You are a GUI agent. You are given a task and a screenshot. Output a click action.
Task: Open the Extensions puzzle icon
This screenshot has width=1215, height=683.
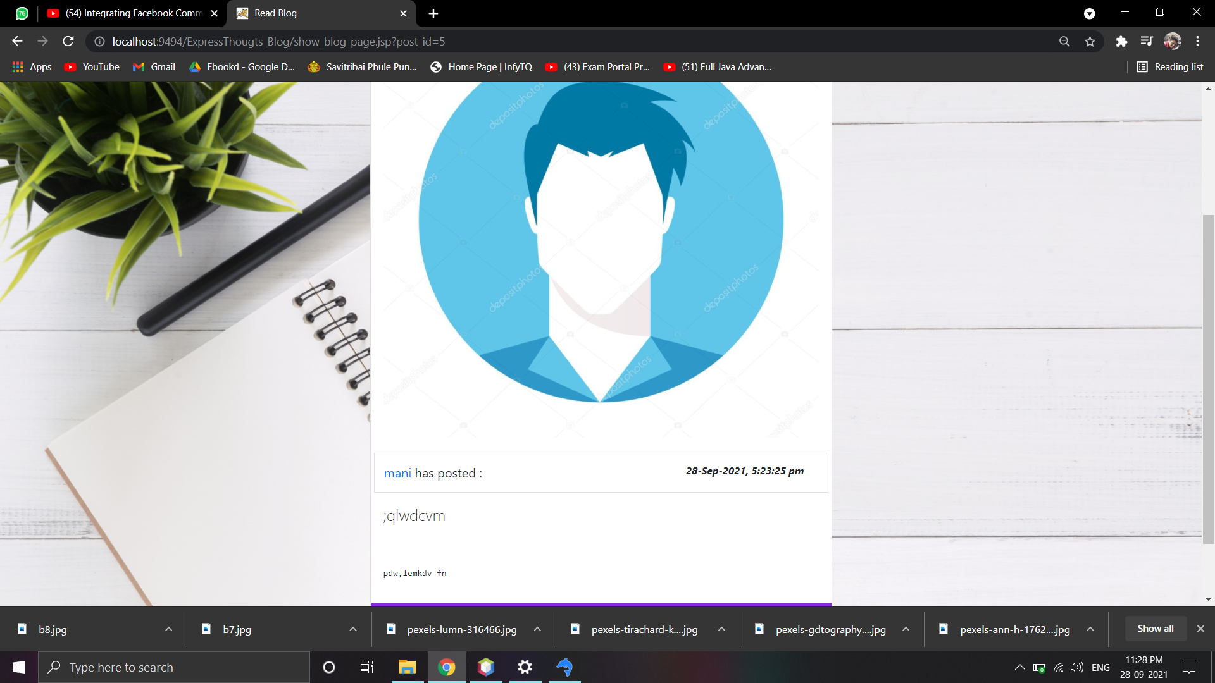click(1121, 42)
